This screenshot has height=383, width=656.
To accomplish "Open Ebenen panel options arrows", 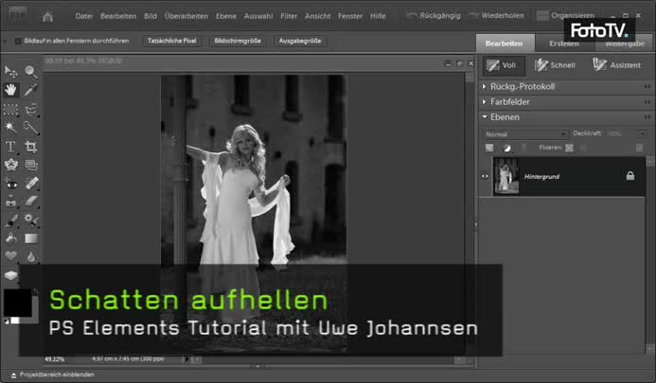I will click(x=647, y=117).
